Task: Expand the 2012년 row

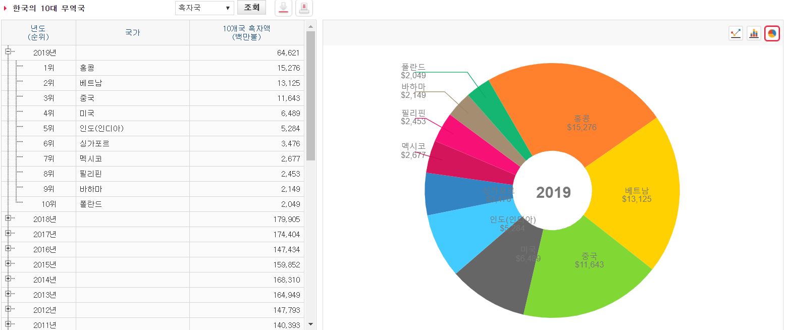Action: click(x=8, y=309)
